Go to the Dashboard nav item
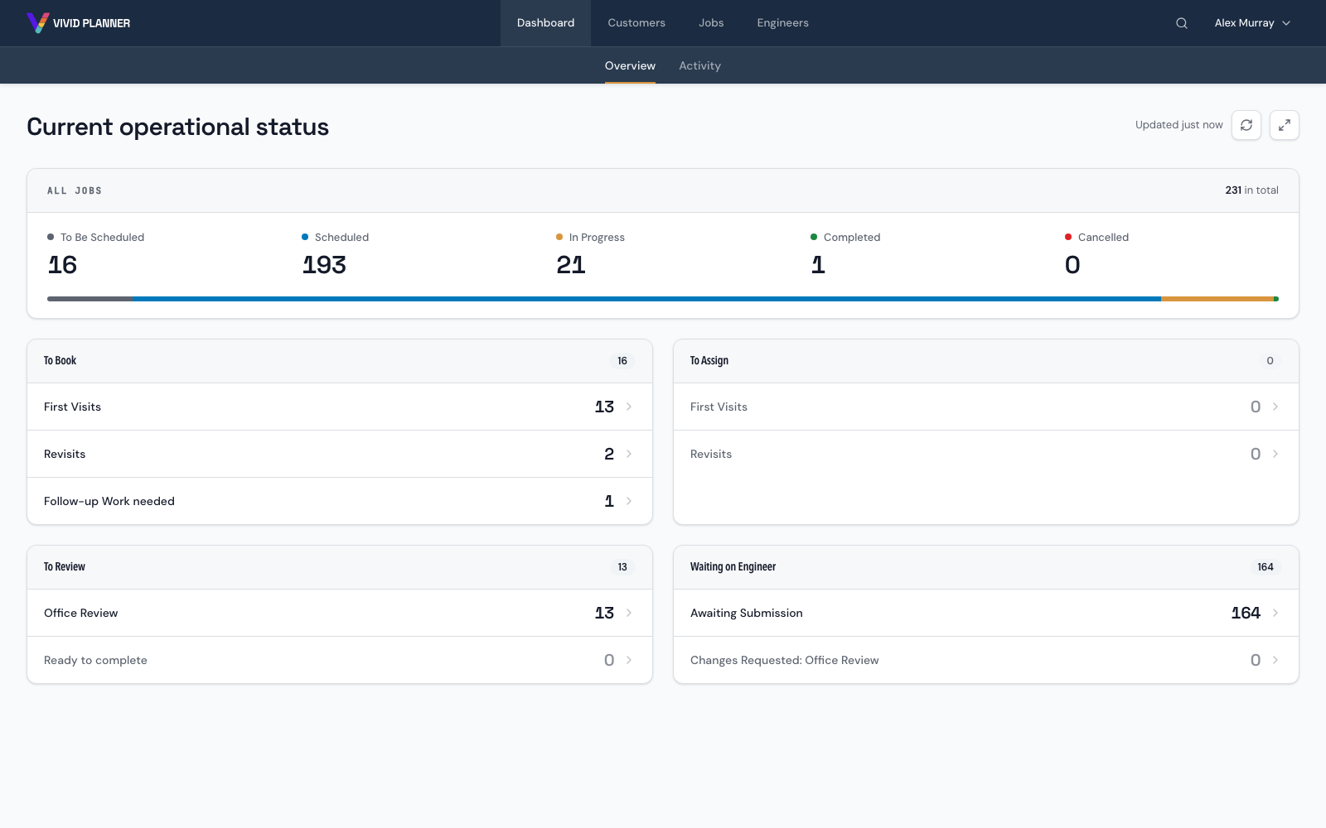The image size is (1326, 828). pyautogui.click(x=545, y=23)
